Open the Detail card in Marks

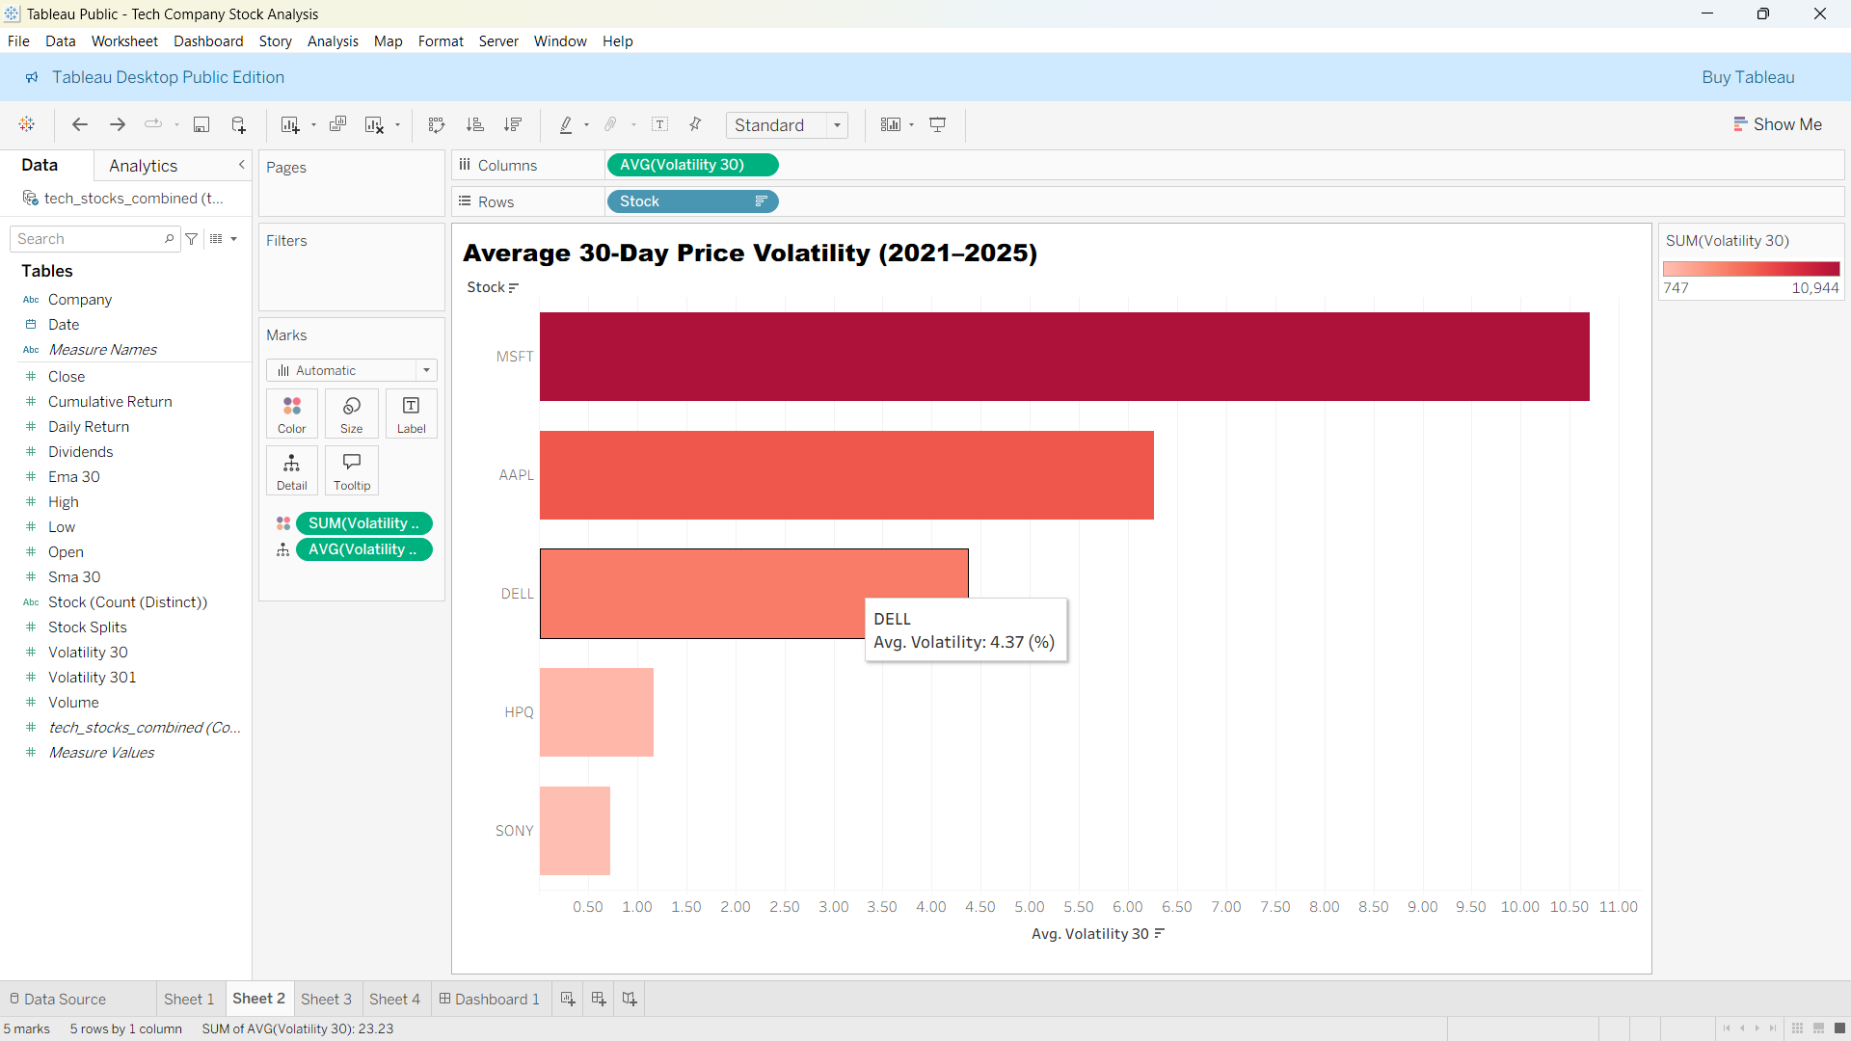tap(292, 471)
